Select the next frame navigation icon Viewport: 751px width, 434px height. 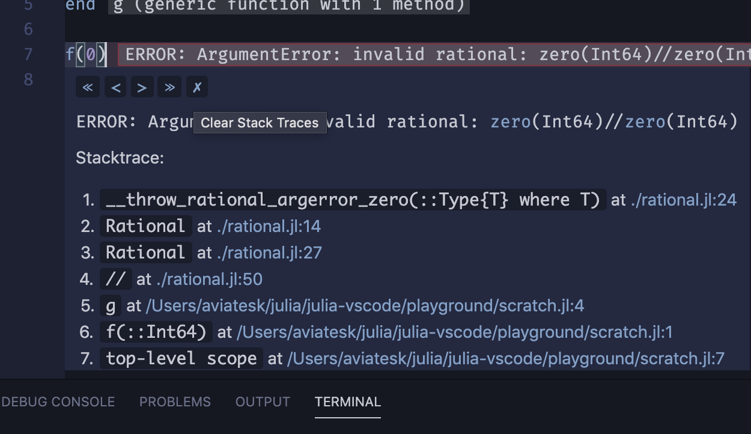[x=142, y=87]
